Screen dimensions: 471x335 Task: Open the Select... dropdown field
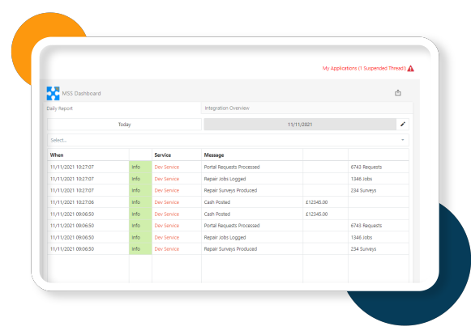pyautogui.click(x=228, y=140)
